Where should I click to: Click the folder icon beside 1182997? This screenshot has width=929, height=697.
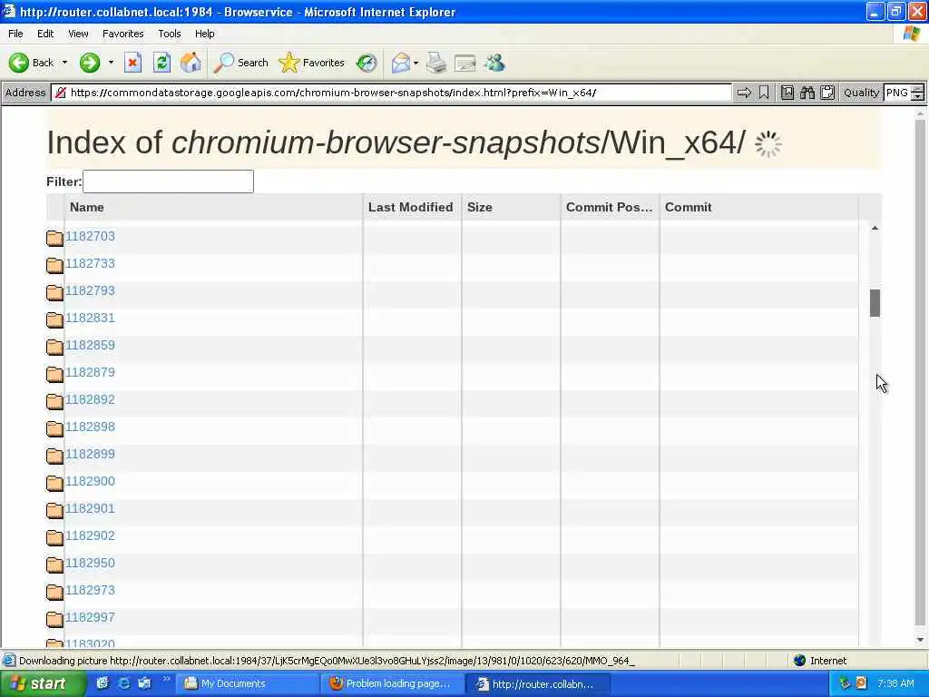(x=54, y=619)
